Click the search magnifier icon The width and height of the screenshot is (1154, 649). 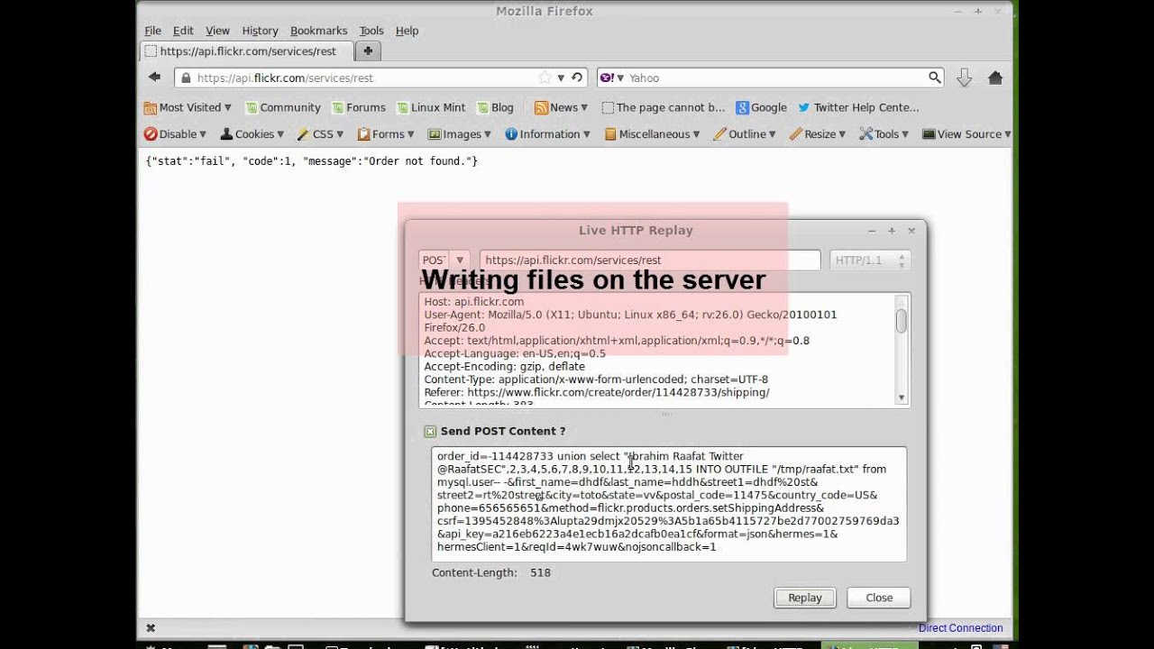click(935, 78)
